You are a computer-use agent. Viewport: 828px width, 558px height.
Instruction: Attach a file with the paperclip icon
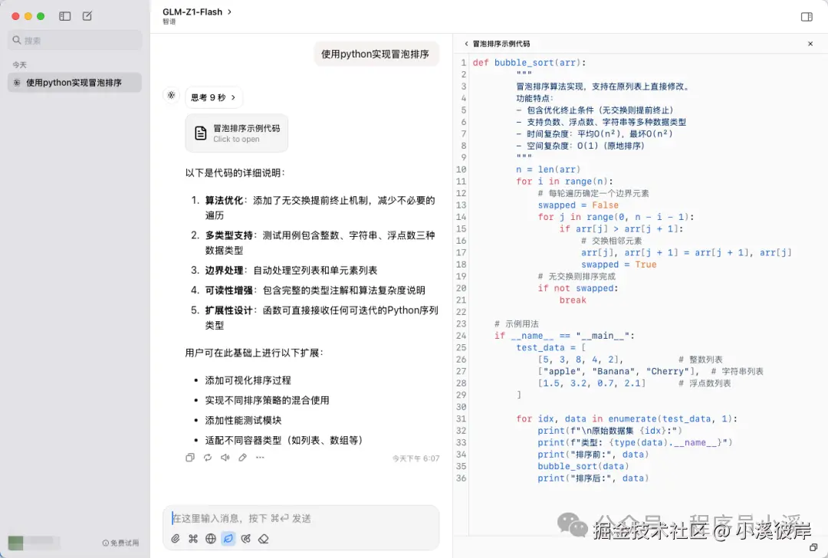pyautogui.click(x=175, y=539)
